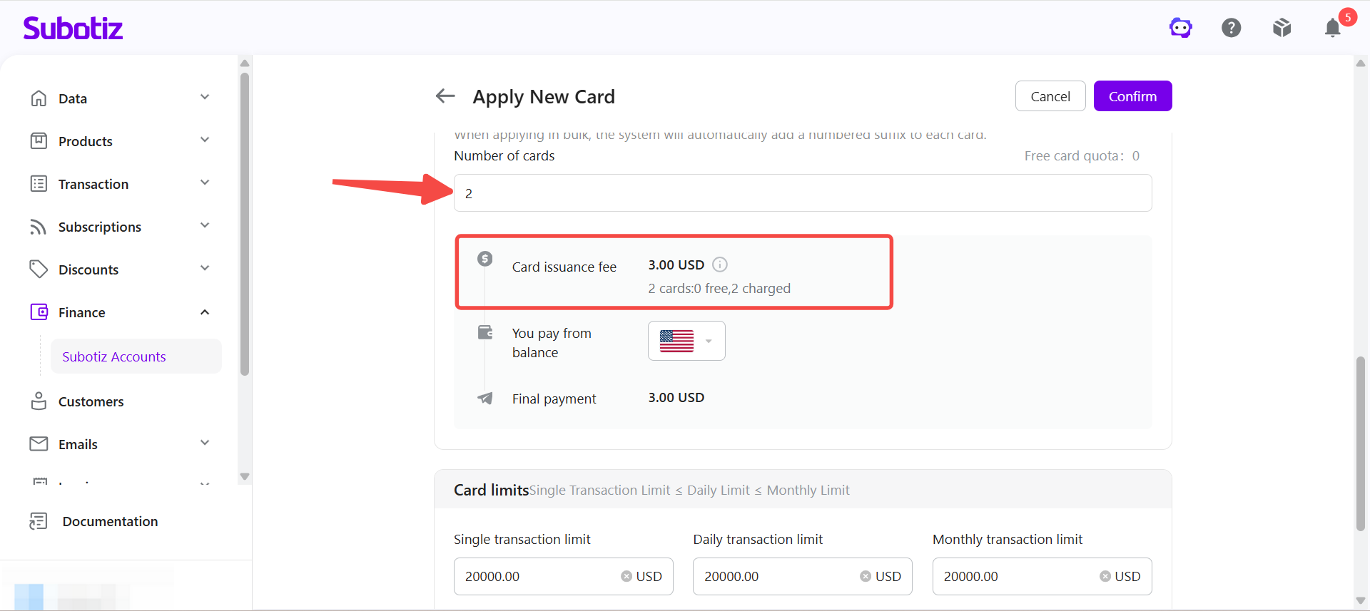Clear the single transaction limit value
1370x611 pixels.
click(x=626, y=576)
